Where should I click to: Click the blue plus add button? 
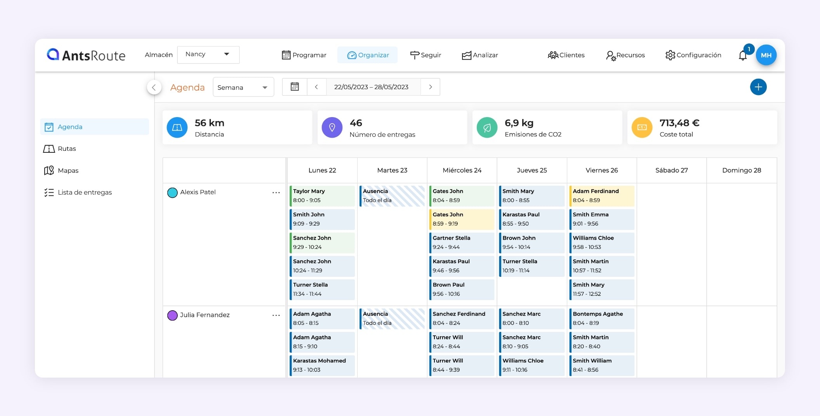point(758,87)
